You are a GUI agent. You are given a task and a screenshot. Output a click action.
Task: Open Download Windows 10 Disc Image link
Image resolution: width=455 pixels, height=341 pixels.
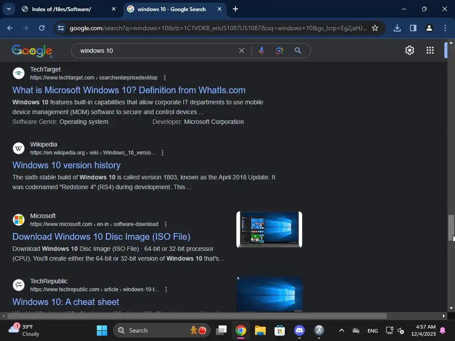pyautogui.click(x=101, y=237)
